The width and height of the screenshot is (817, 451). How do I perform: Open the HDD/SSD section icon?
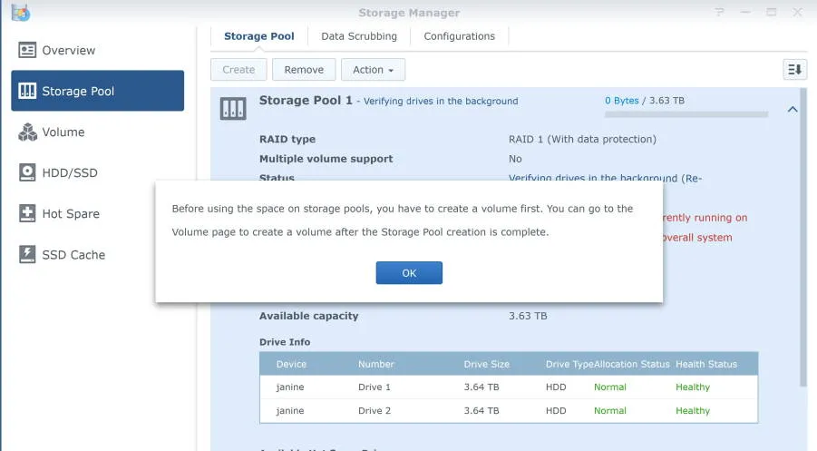27,172
